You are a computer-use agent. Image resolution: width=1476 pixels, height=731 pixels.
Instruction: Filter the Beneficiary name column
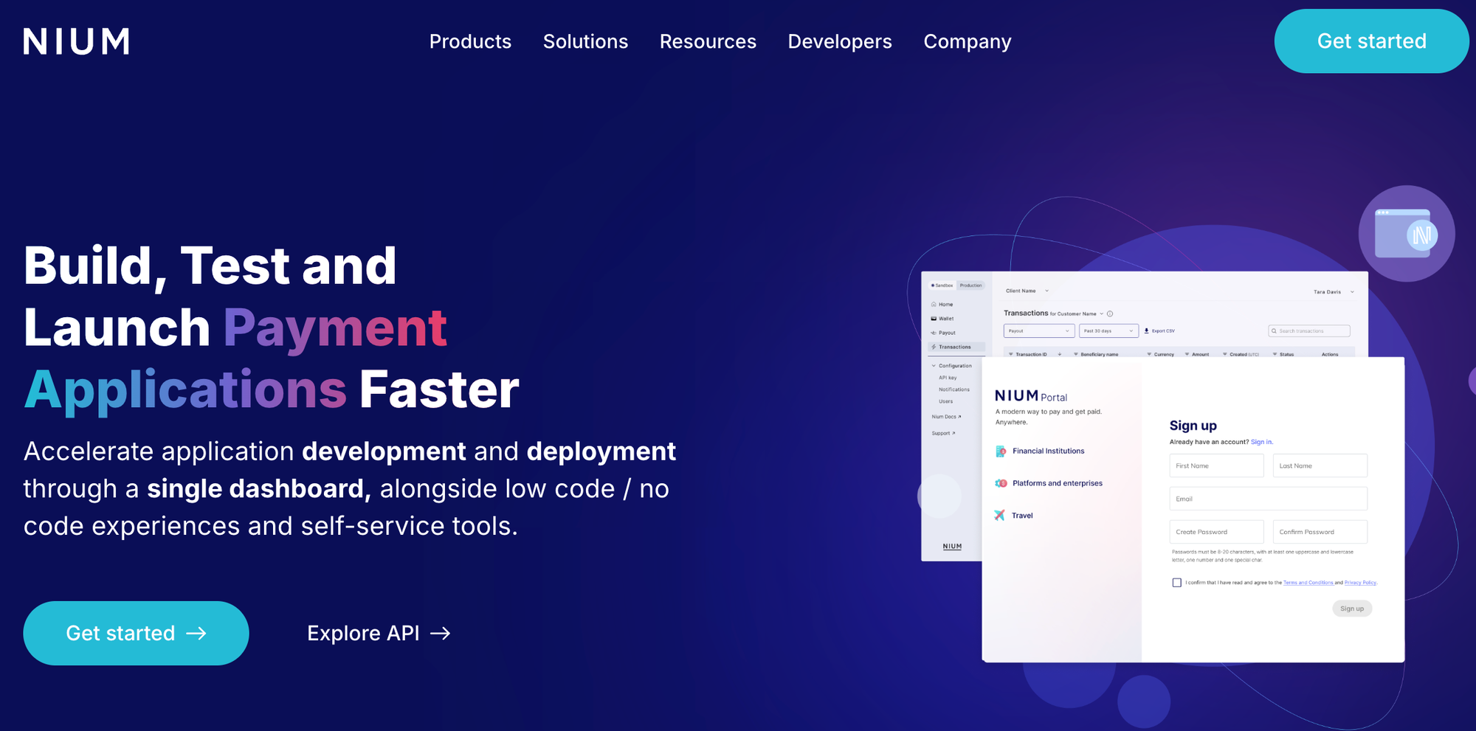(1076, 354)
